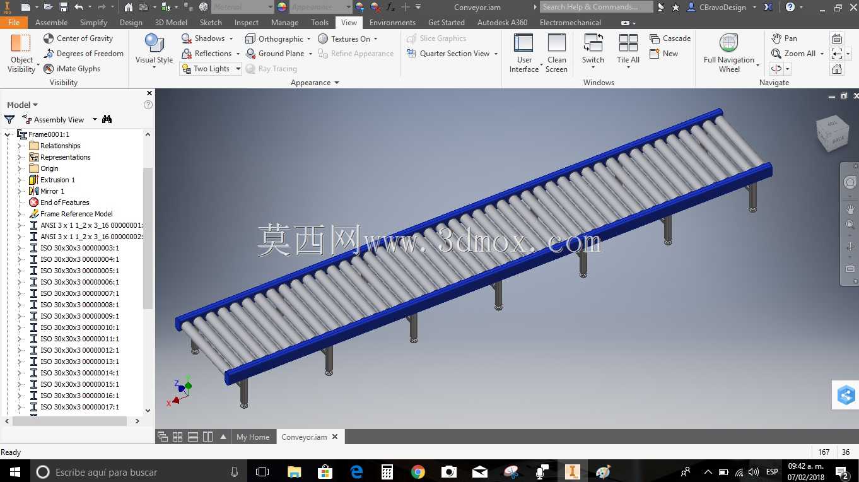Click the Look At icon in Navigate panel
The height and width of the screenshot is (482, 859).
click(x=837, y=38)
